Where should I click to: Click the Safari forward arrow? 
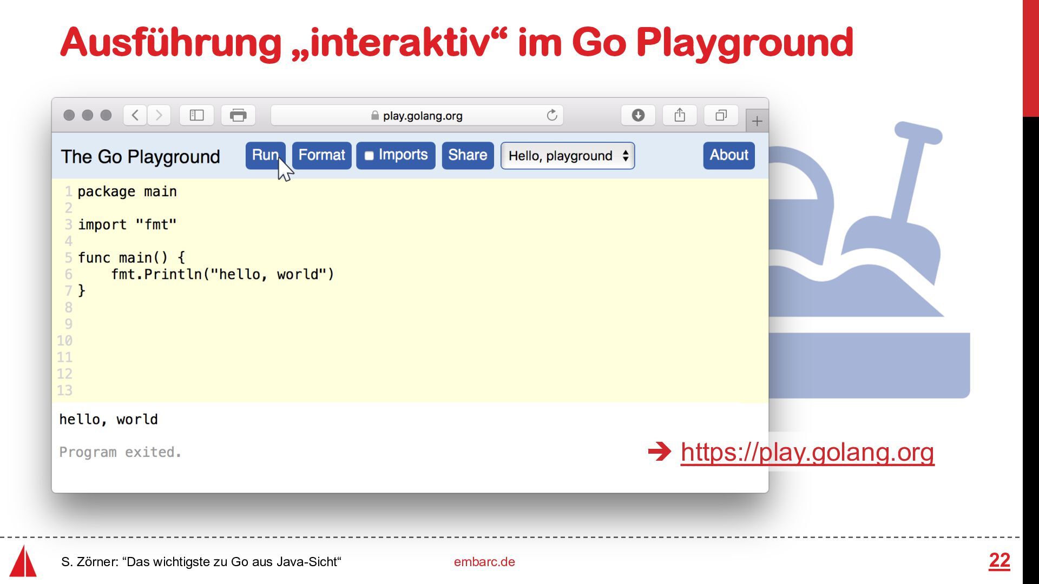pos(159,115)
